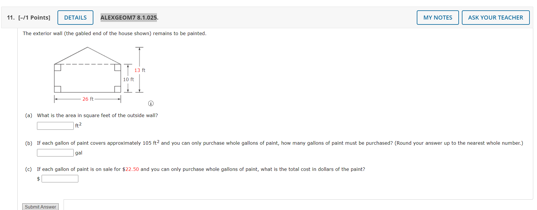
Task: Open the DETAILS button for question 11
Action: tap(75, 18)
